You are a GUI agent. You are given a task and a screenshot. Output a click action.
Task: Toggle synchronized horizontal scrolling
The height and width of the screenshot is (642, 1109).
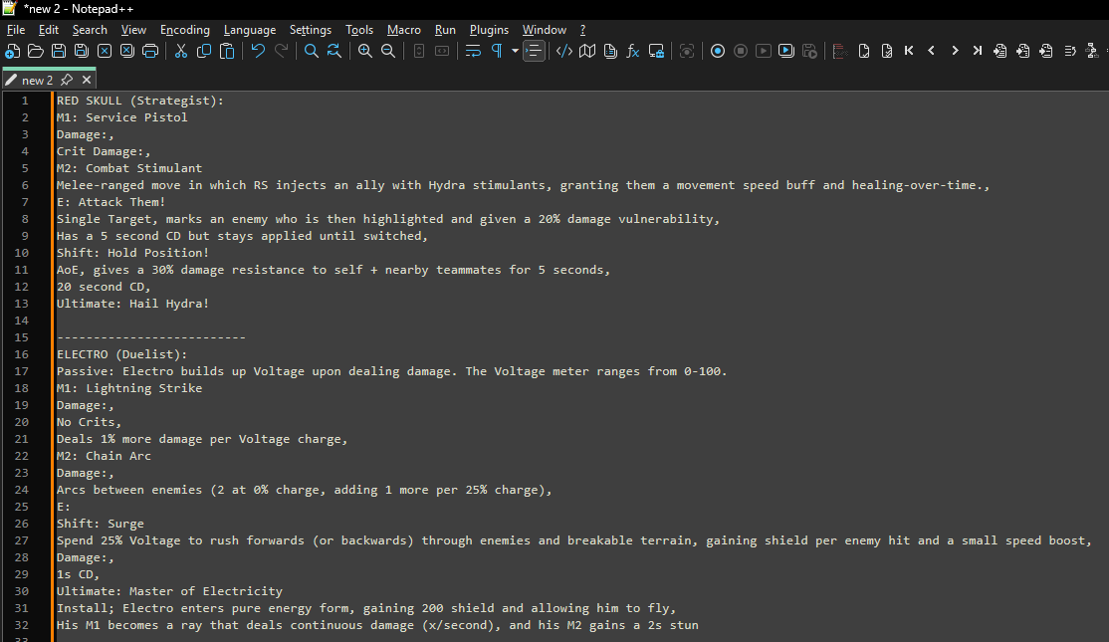442,51
